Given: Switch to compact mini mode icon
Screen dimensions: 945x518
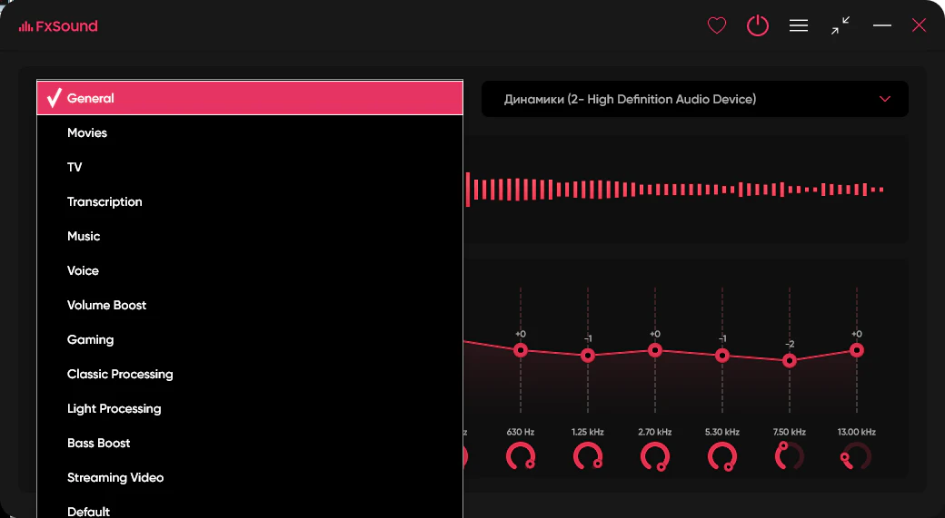Looking at the screenshot, I should pos(841,26).
